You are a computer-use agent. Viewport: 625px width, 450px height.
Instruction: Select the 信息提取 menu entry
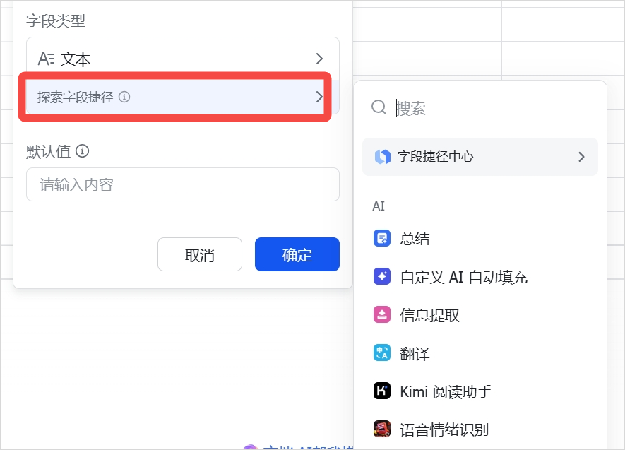coord(429,315)
